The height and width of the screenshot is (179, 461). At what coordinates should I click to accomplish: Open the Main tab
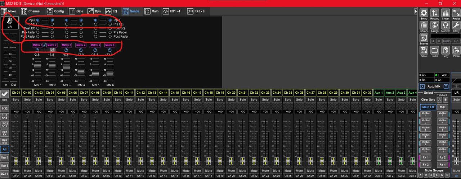pos(151,11)
